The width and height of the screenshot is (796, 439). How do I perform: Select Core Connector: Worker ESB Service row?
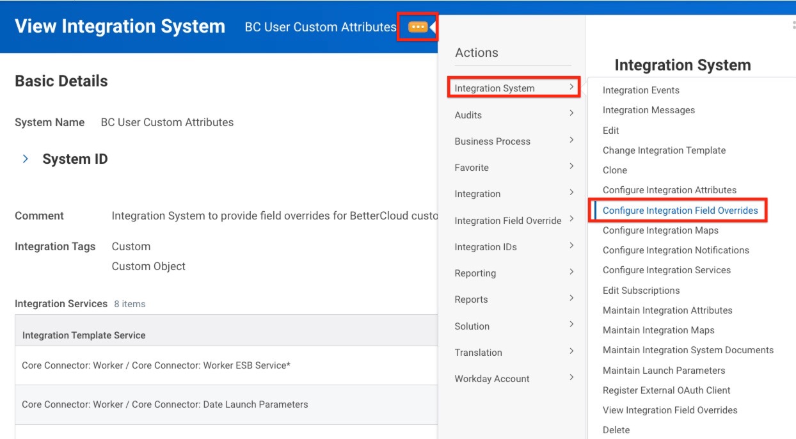pyautogui.click(x=156, y=365)
